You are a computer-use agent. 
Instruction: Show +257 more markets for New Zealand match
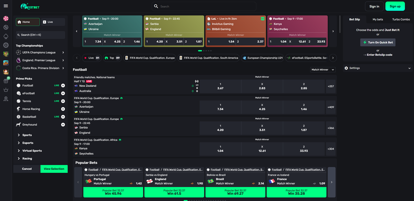point(331,86)
